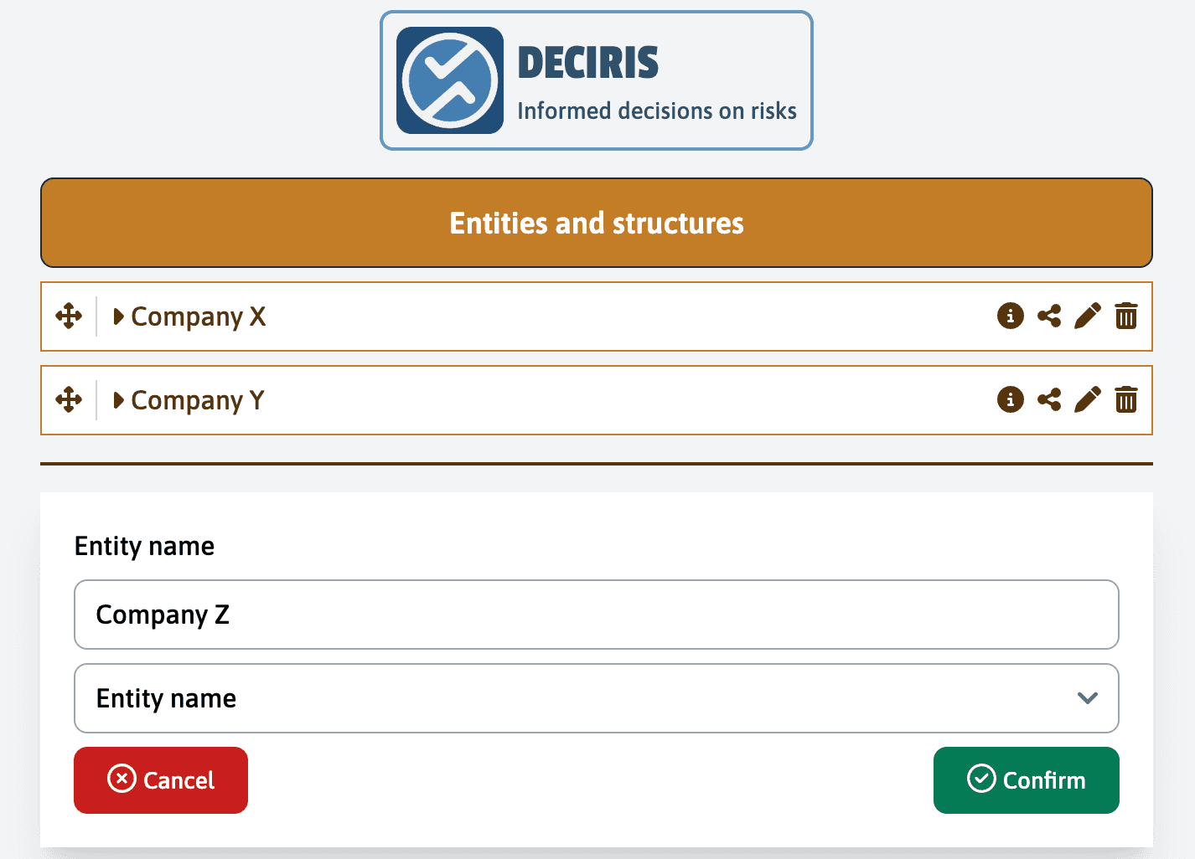Screen dimensions: 1195x859
Task: Delete Company Y with the trash icon
Action: (x=1126, y=400)
